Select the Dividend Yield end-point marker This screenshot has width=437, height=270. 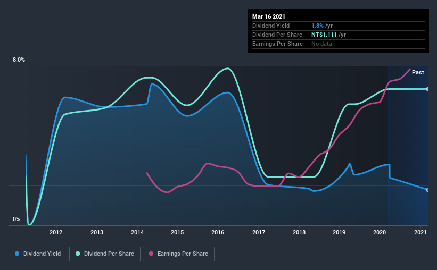click(427, 190)
